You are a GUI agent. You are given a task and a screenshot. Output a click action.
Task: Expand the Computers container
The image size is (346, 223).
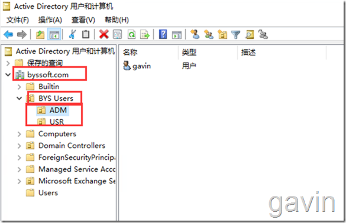point(19,134)
